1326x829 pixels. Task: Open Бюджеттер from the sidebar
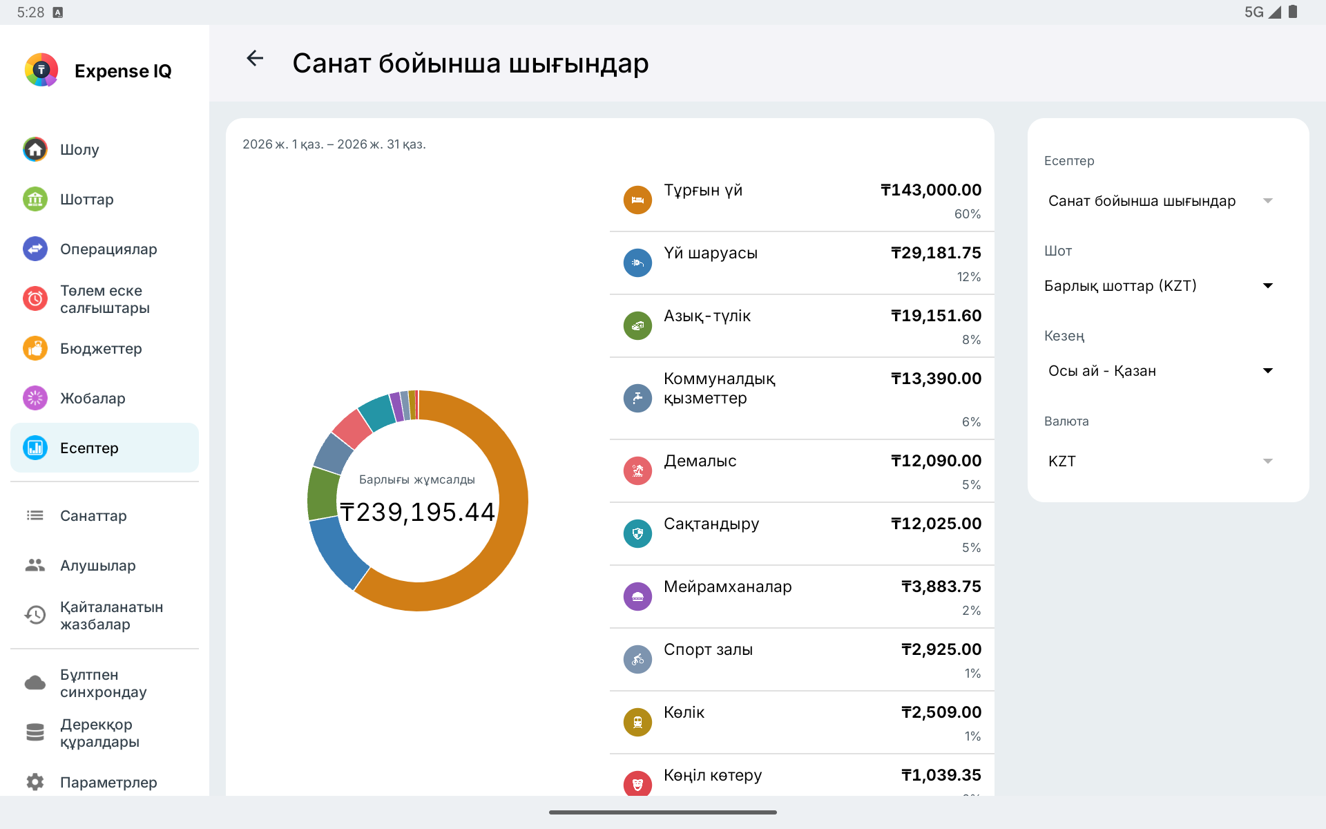pyautogui.click(x=104, y=348)
